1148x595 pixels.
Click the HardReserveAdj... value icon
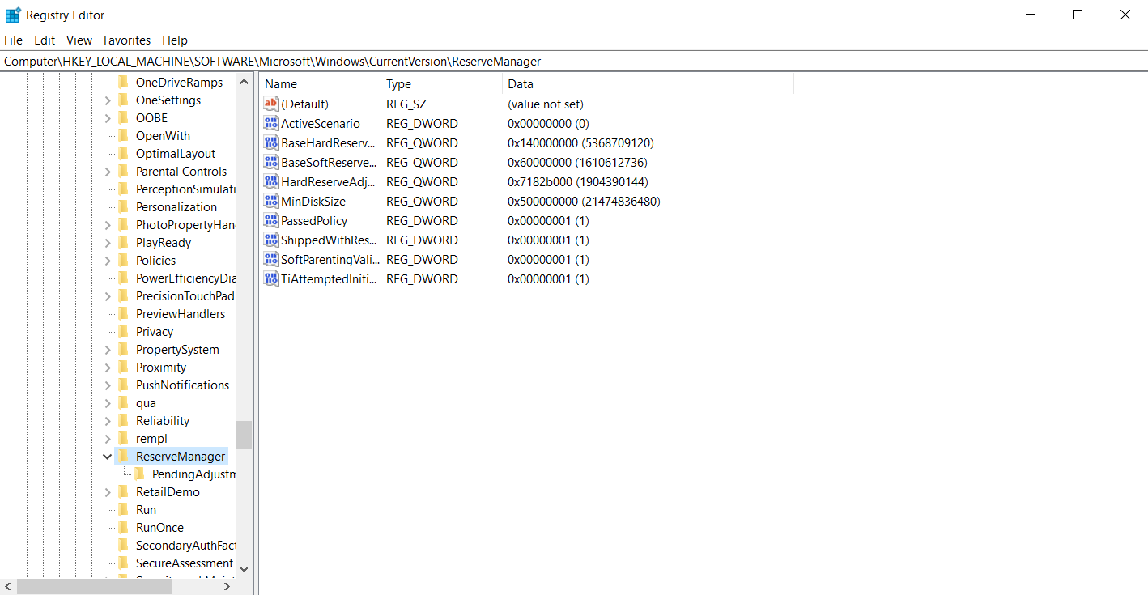pos(271,181)
